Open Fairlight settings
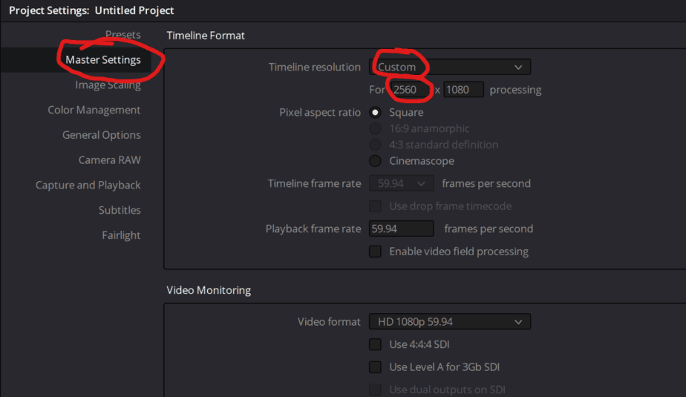 tap(121, 235)
